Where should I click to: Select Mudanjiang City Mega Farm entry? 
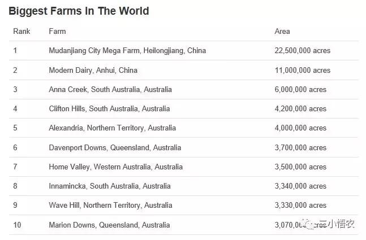(127, 51)
